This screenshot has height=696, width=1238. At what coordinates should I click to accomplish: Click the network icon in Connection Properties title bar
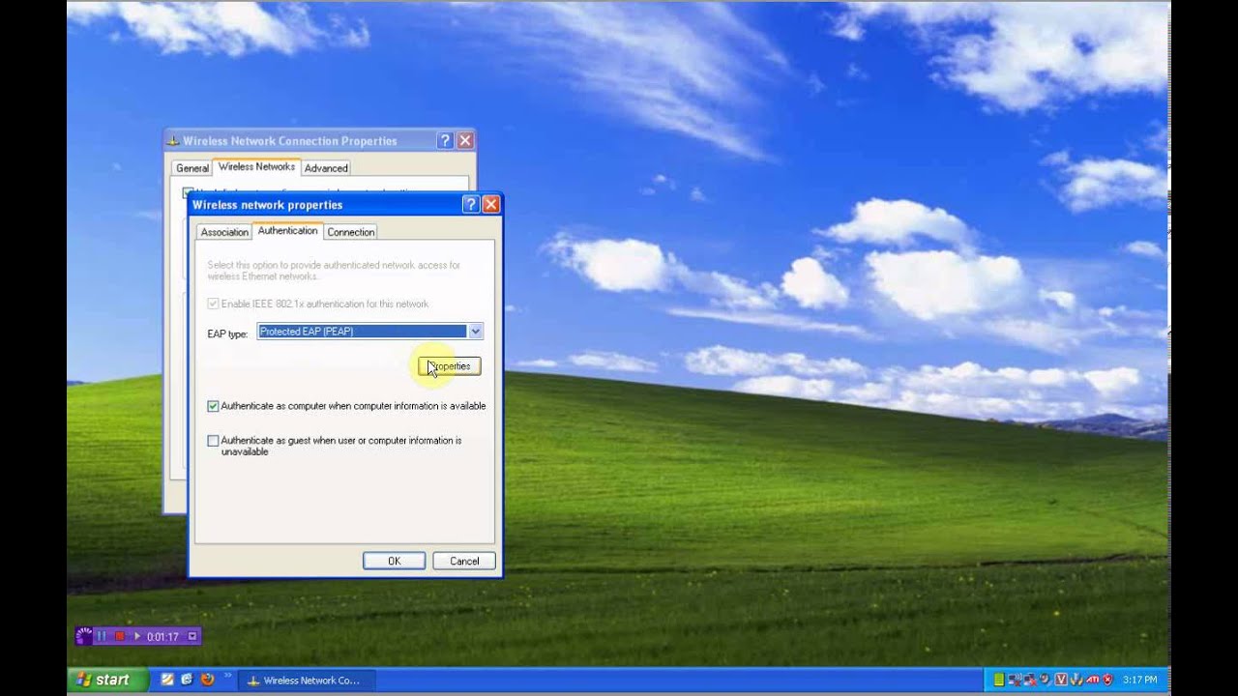pos(174,141)
